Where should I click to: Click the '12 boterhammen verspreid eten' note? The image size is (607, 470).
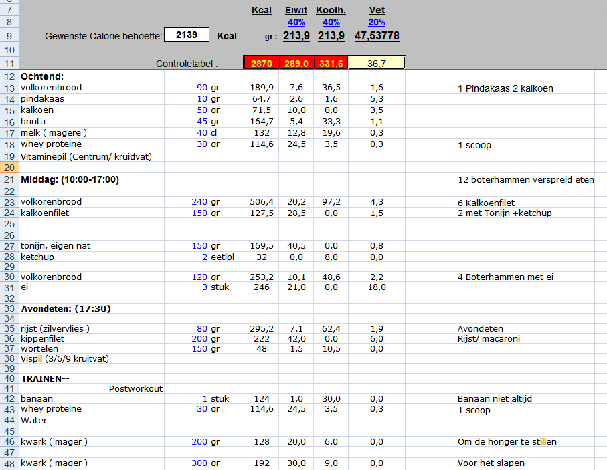pos(525,179)
